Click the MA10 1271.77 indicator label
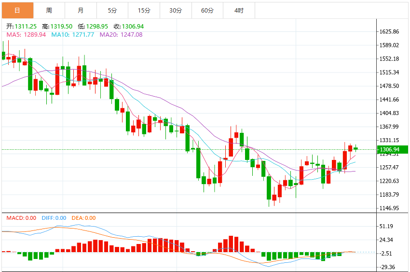The height and width of the screenshot is (272, 410). click(73, 35)
